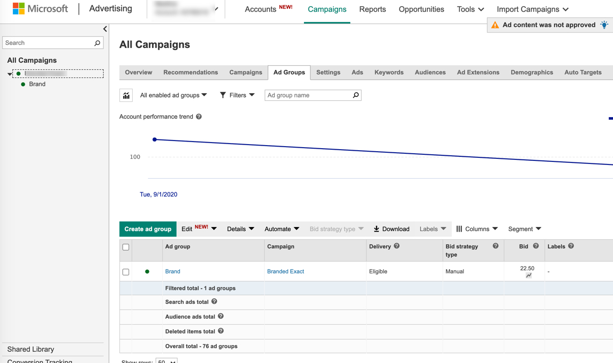Viewport: 613px width, 363px height.
Task: Switch to the Recommendations tab
Action: 191,72
